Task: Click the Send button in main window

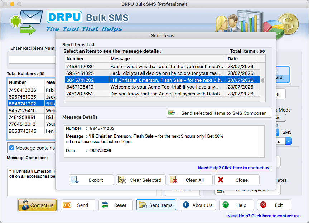Action: tap(78, 205)
